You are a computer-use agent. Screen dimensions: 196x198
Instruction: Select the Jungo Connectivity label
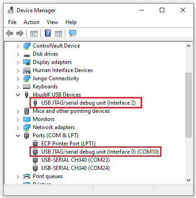click(x=56, y=78)
